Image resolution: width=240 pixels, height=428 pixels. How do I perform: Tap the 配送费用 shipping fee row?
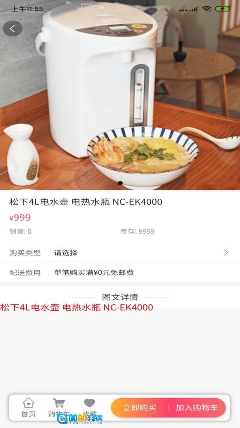coord(120,272)
